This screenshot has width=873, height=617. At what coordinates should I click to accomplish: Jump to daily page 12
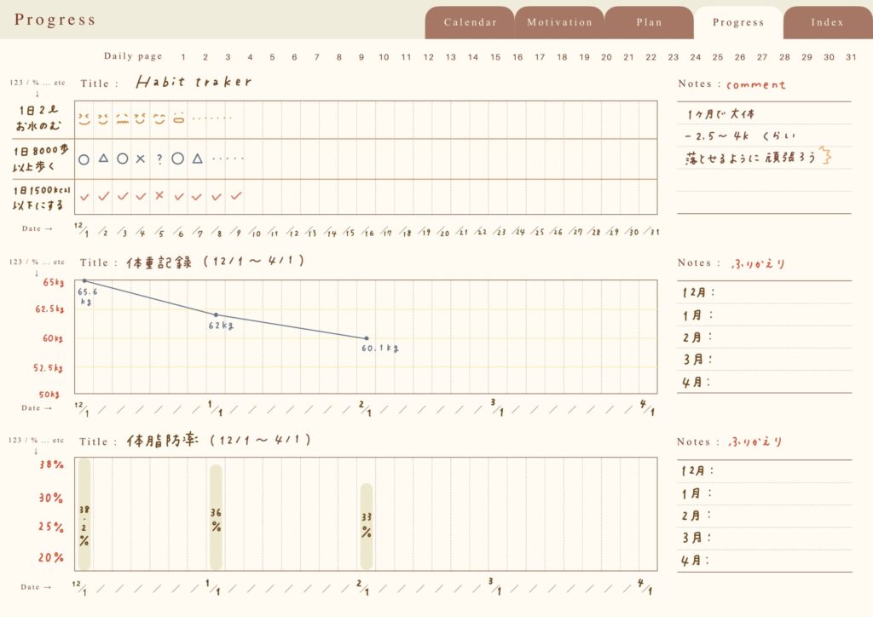(x=428, y=57)
